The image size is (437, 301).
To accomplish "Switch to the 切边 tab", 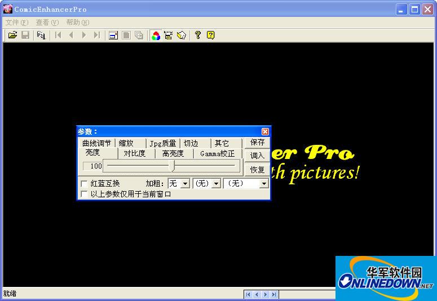I will pyautogui.click(x=195, y=143).
